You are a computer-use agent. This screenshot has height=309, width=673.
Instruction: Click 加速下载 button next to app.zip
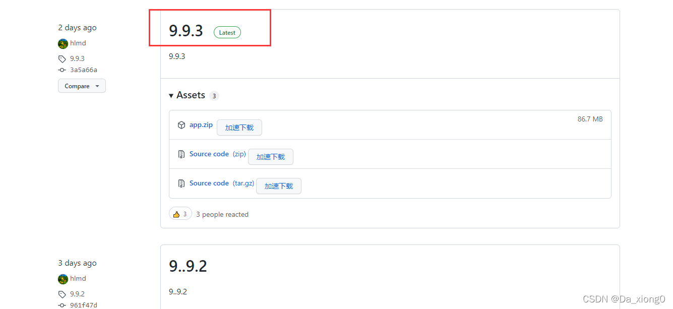tap(239, 128)
